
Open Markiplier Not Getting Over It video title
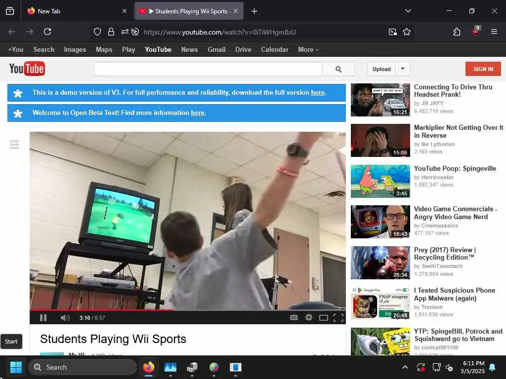[459, 131]
